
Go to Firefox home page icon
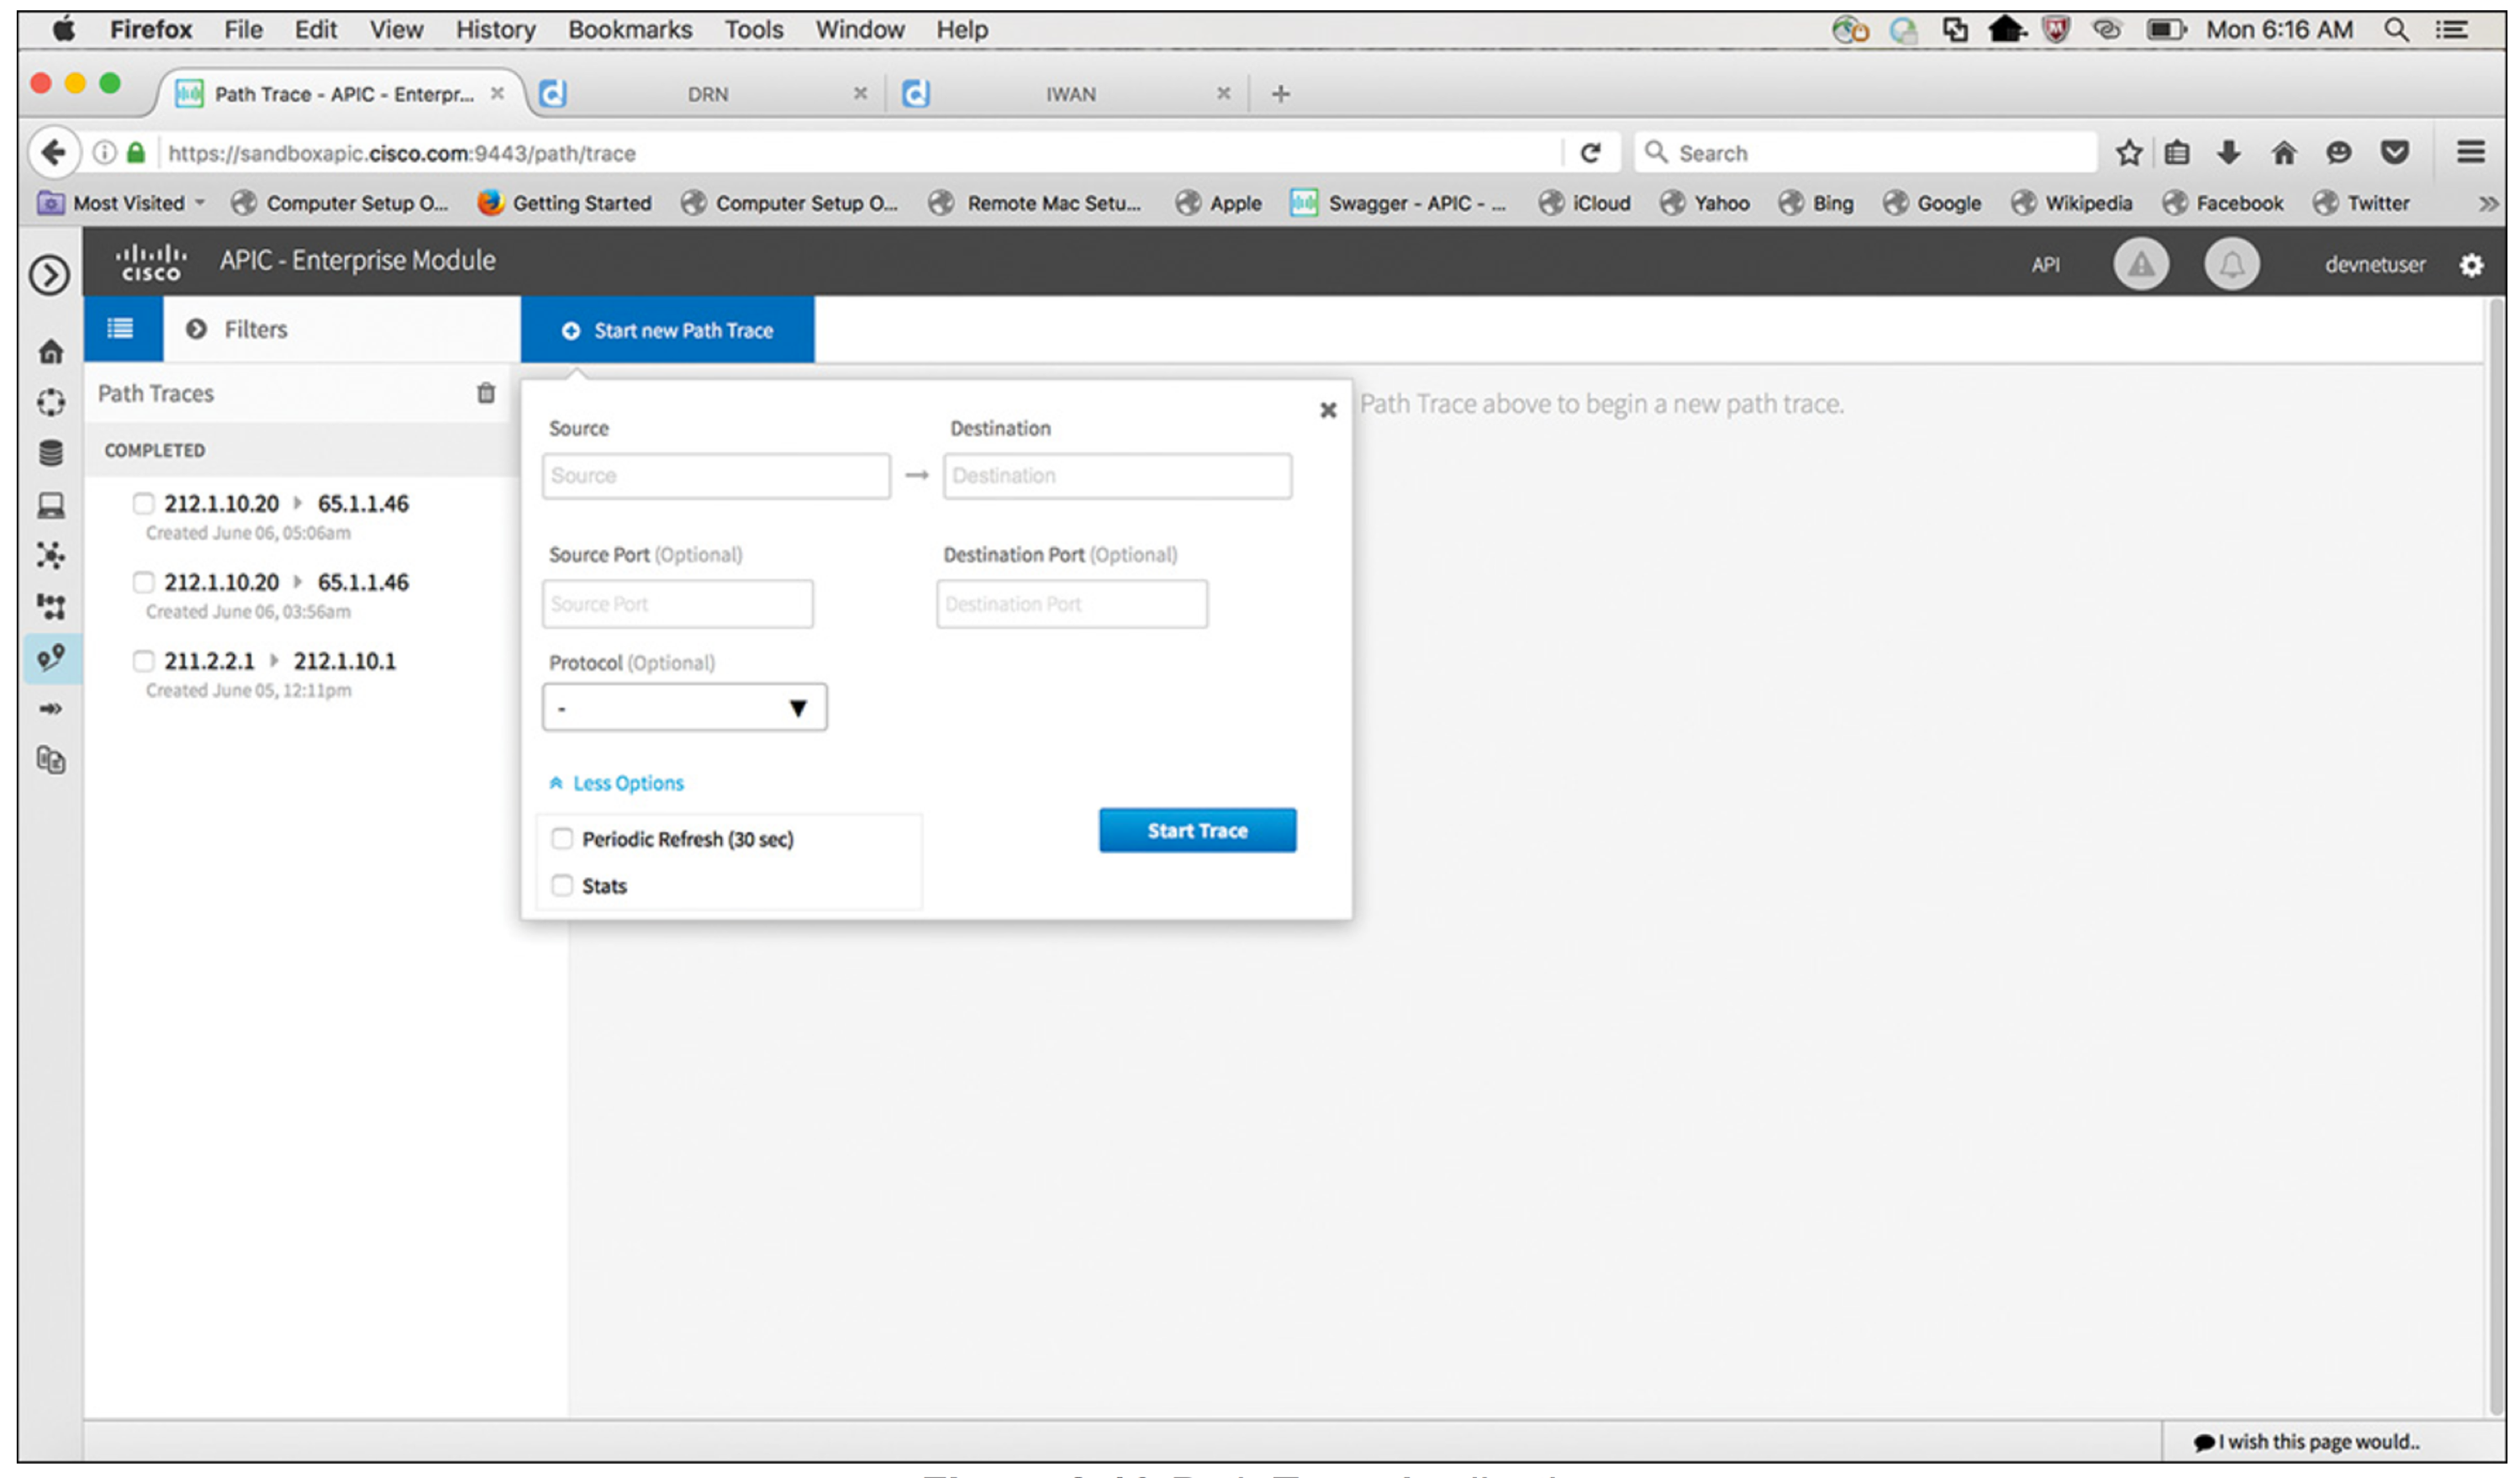[2283, 152]
